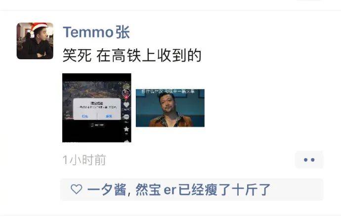The image size is (341, 218).
Task: Open the first image with the alert dialog
Action: click(x=97, y=108)
